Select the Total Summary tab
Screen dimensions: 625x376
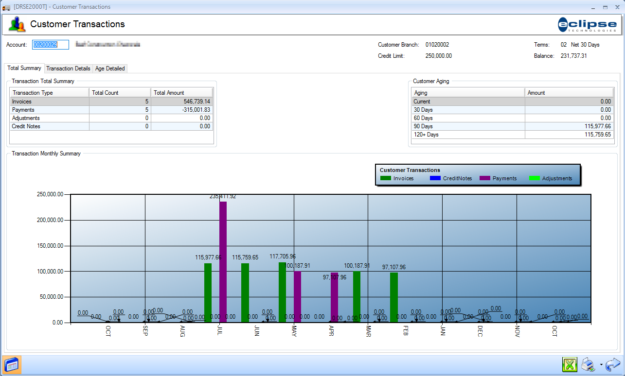(24, 68)
